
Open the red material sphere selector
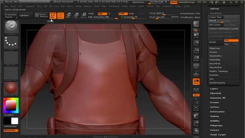(11, 89)
